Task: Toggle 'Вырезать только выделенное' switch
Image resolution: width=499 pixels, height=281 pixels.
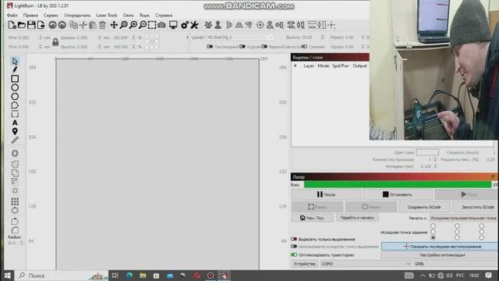Action: tap(294, 239)
